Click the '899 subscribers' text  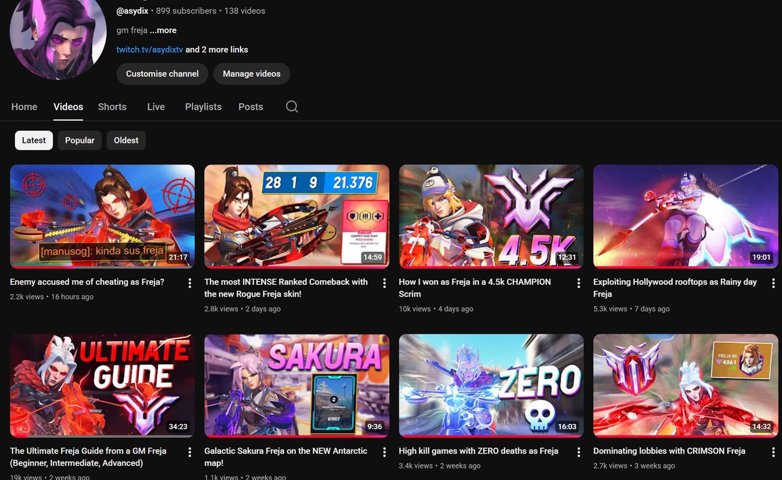pos(186,11)
